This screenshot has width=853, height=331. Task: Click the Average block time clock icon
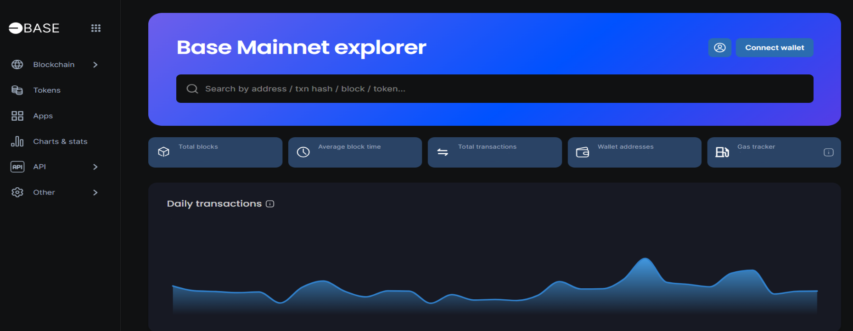click(x=303, y=152)
